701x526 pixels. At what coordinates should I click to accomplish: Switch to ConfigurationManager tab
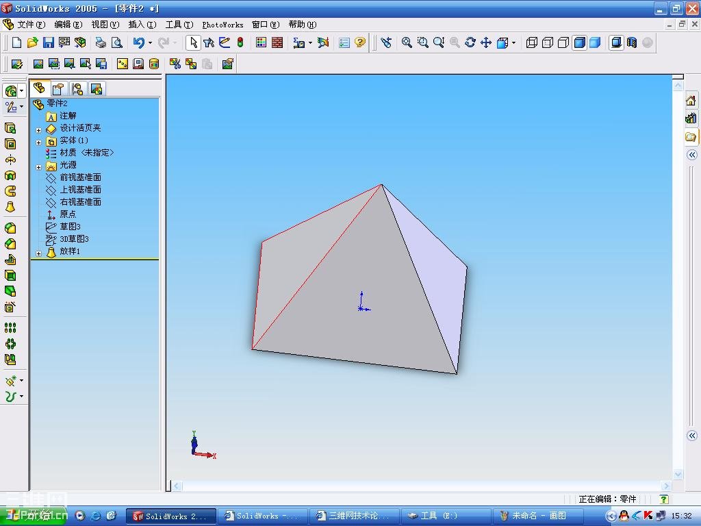[77, 88]
